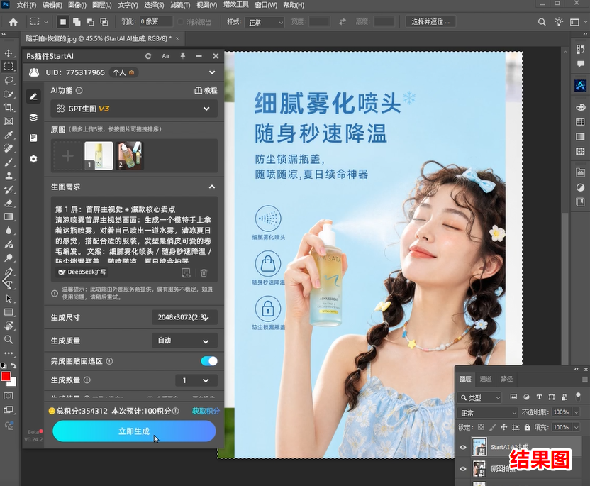Select the Eyedropper tool

pyautogui.click(x=9, y=135)
